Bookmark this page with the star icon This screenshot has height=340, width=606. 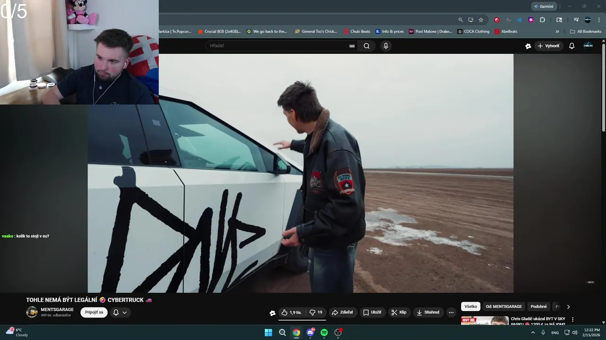[x=481, y=20]
